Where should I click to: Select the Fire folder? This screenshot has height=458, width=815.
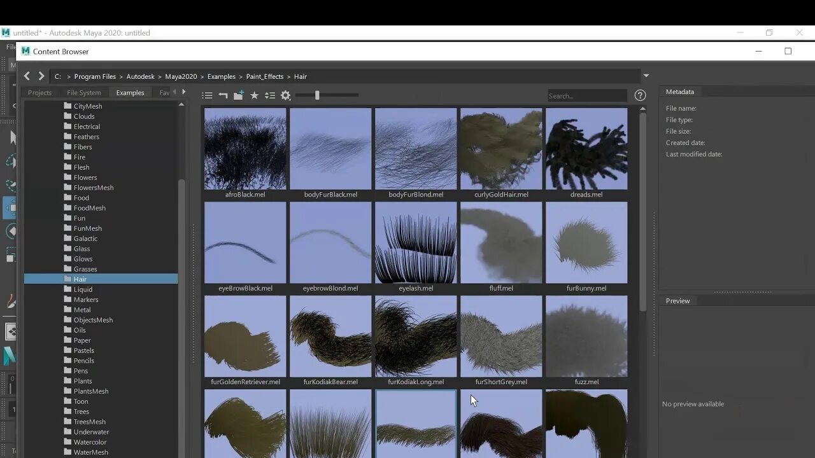point(79,157)
